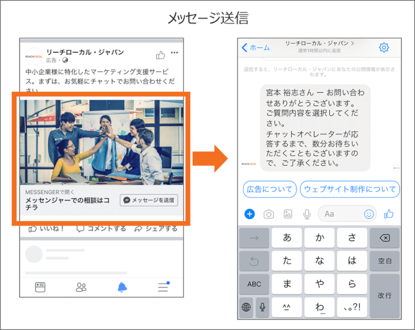
Task: Open the hamburger menu tab
Action: pos(163,287)
